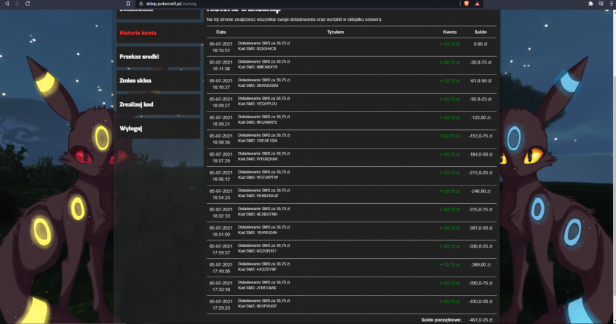This screenshot has width=616, height=324.
Task: Select the 18:07:25 transaction timestamp
Action: (x=221, y=161)
